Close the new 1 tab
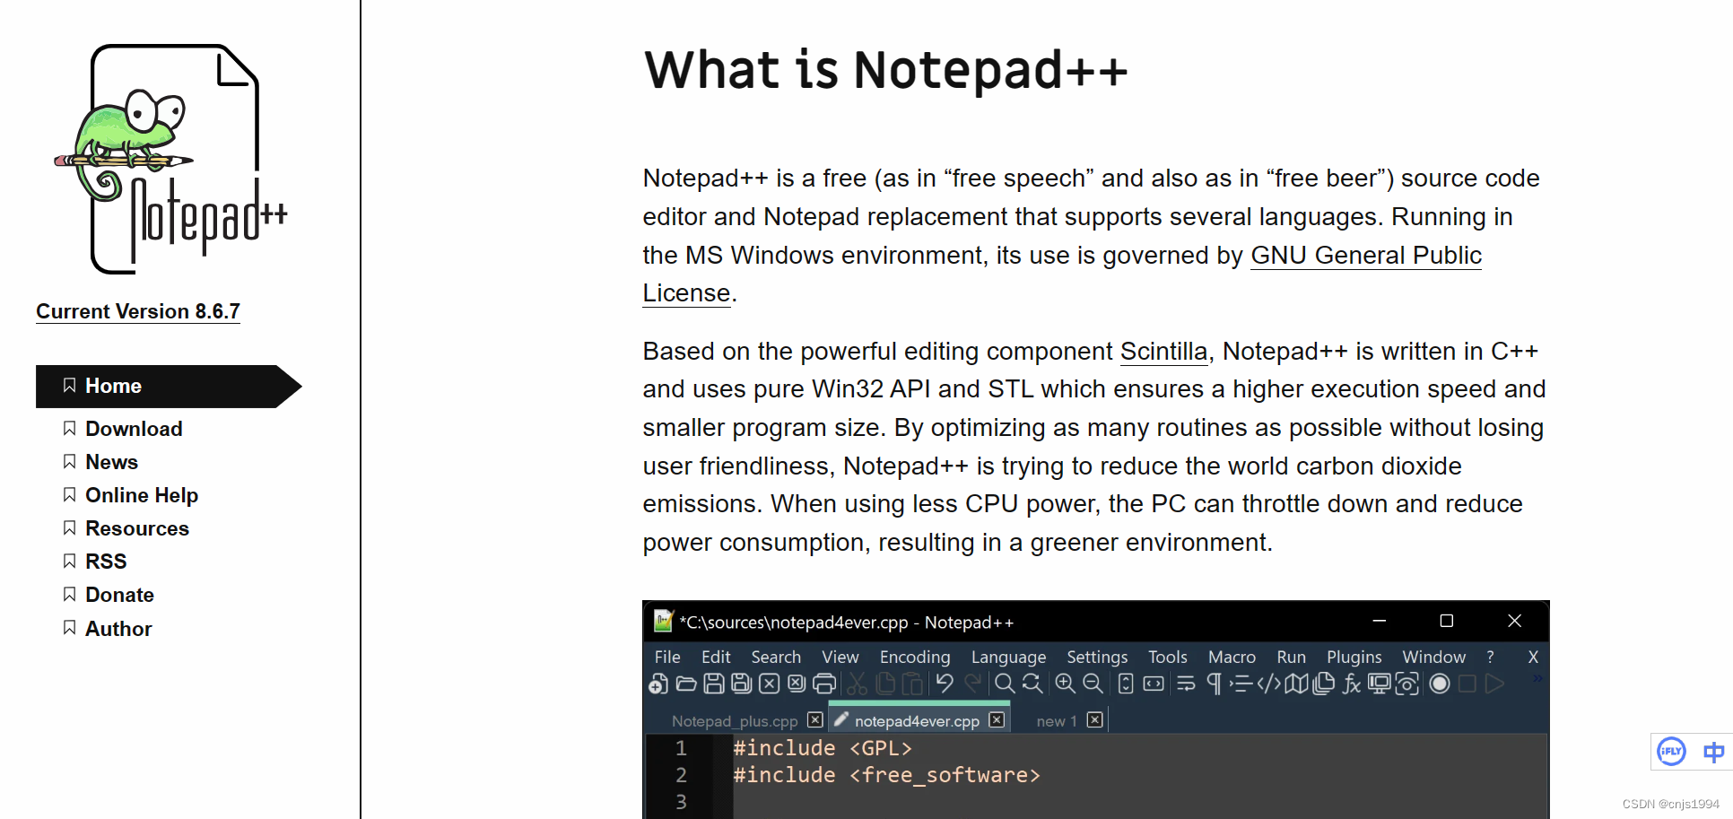This screenshot has width=1733, height=819. click(1094, 719)
